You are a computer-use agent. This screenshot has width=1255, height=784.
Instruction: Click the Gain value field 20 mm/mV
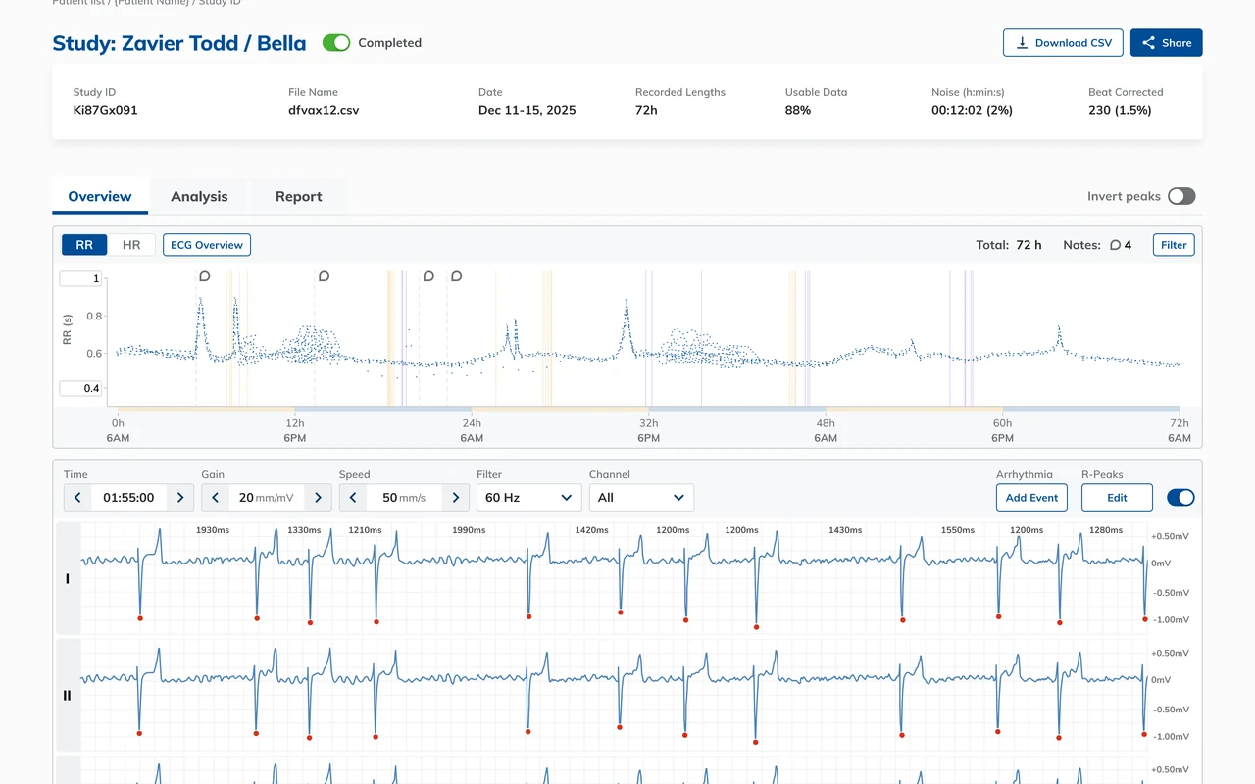pyautogui.click(x=266, y=498)
